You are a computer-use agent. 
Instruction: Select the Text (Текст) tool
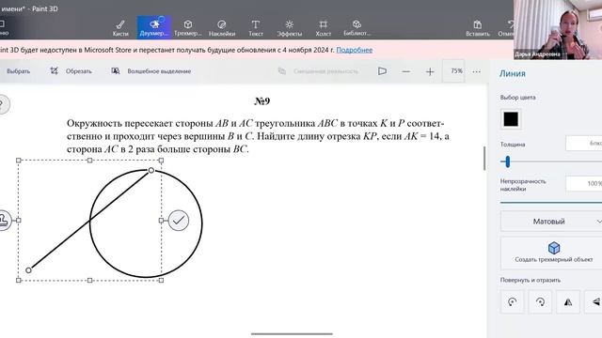click(x=255, y=27)
